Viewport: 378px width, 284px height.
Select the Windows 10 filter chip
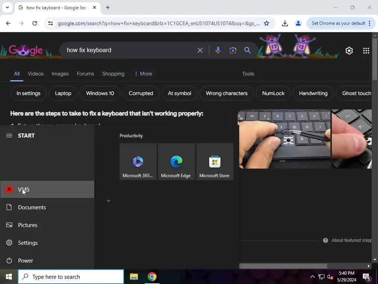[100, 93]
